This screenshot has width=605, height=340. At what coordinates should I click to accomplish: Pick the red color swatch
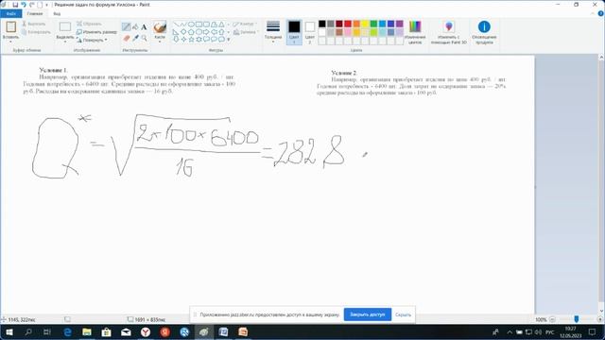tap(348, 24)
